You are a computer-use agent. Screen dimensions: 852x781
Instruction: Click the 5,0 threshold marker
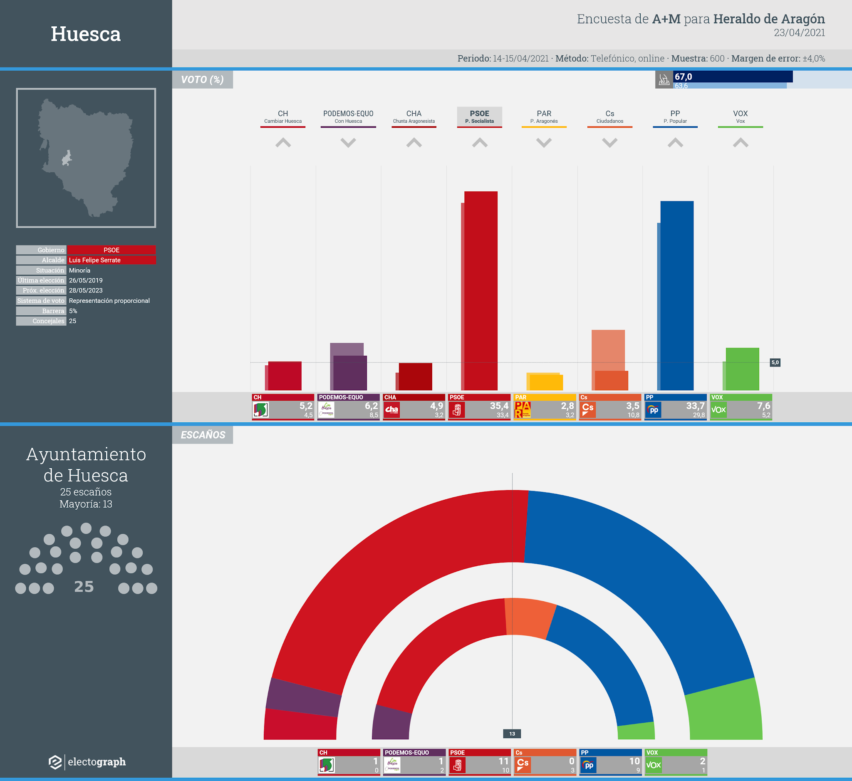(x=775, y=362)
